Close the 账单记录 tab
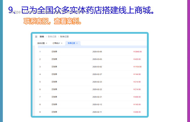190x122 pixels. pyautogui.click(x=77, y=43)
